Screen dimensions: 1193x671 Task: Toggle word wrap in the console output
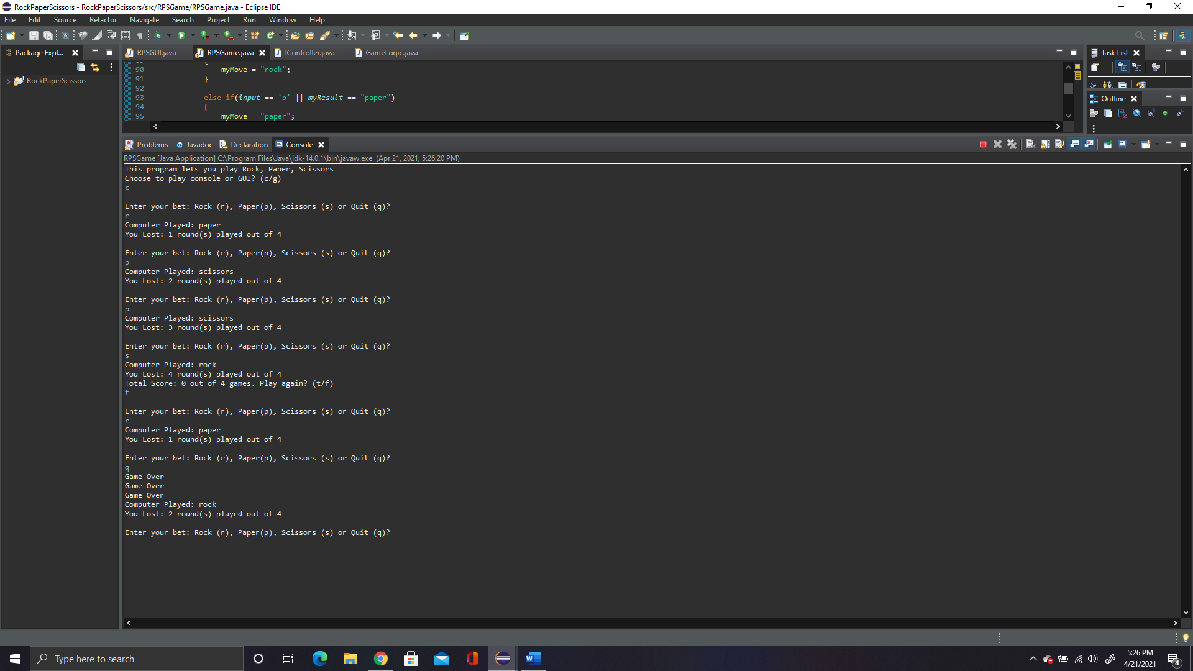pos(1059,144)
